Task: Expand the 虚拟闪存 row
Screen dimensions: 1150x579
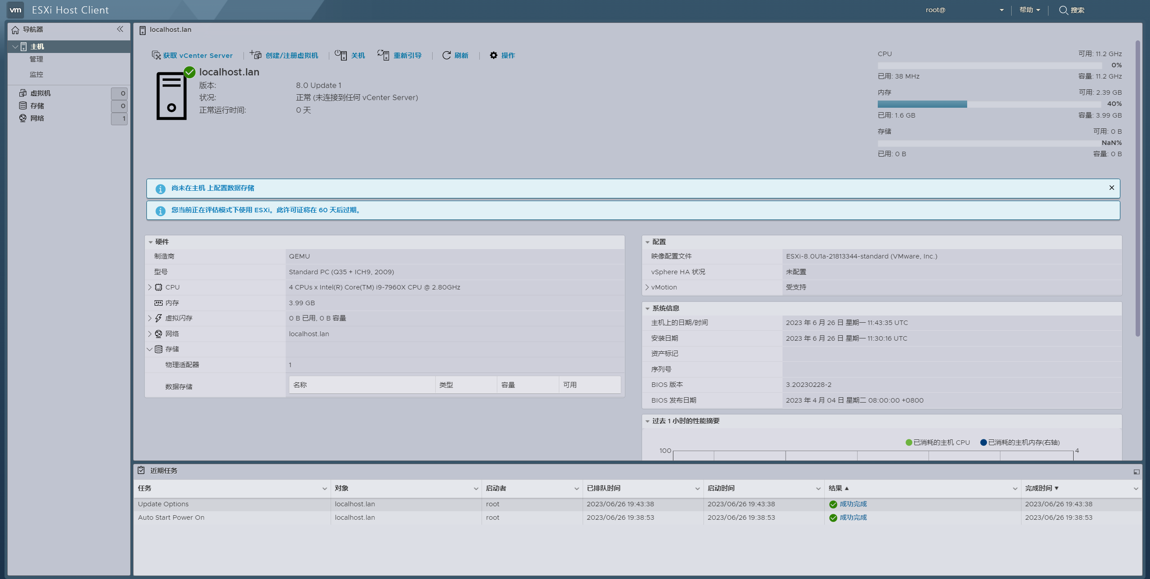Action: 150,318
